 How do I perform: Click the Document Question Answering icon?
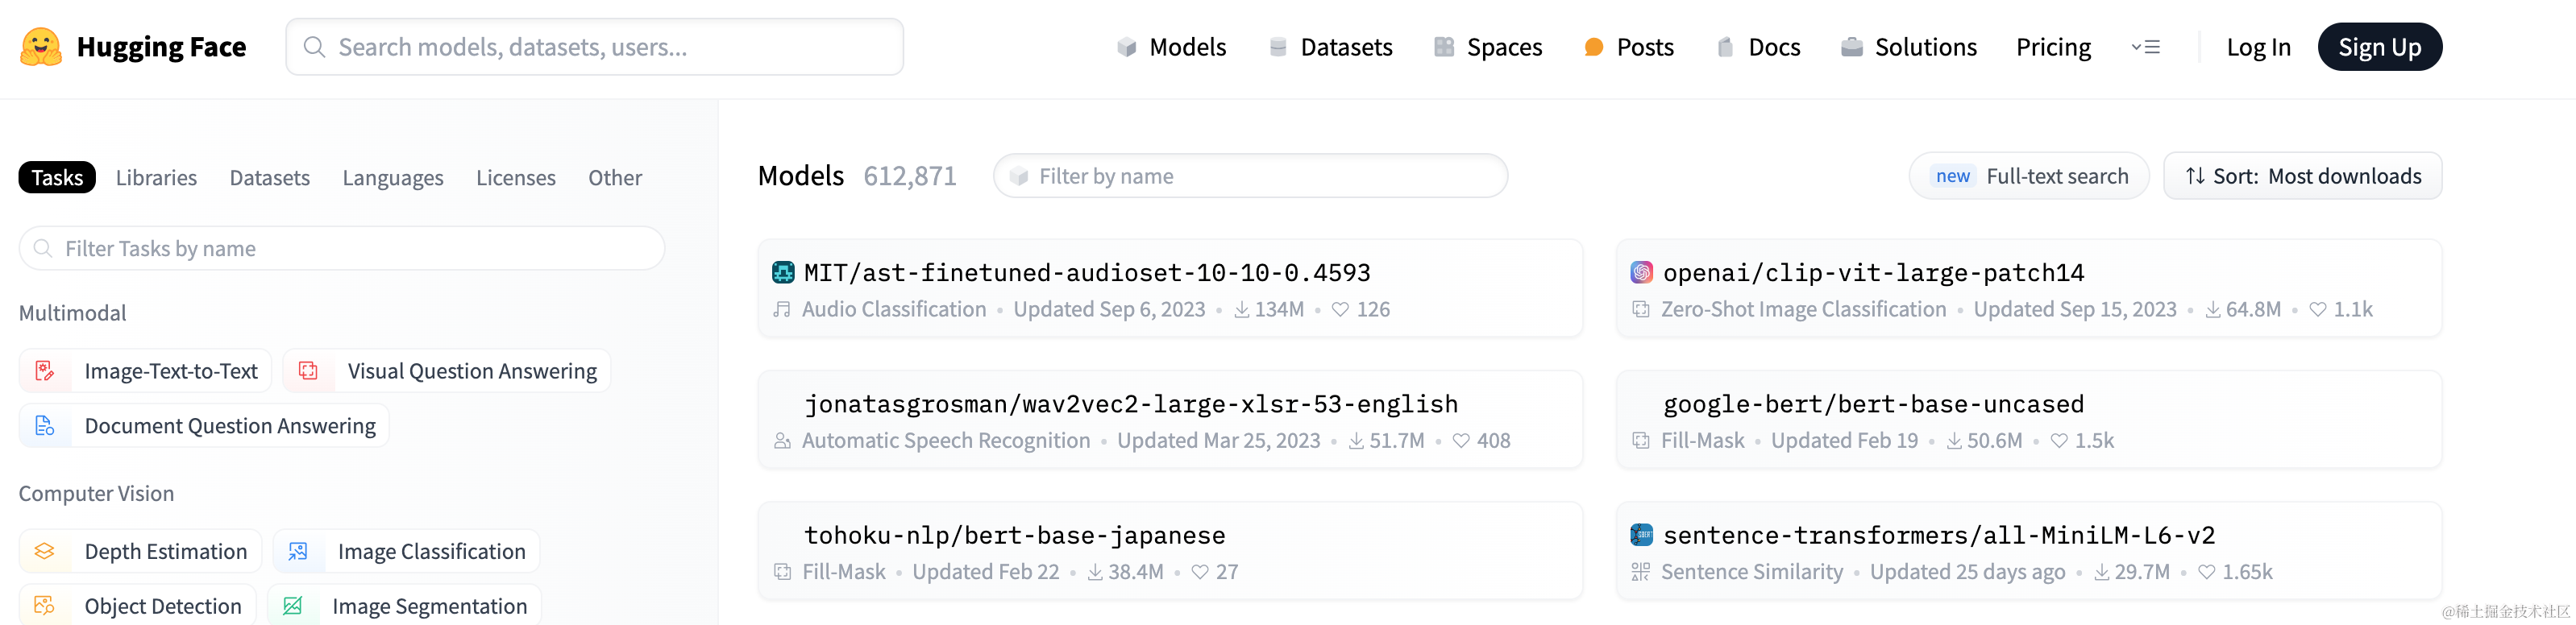(x=45, y=426)
